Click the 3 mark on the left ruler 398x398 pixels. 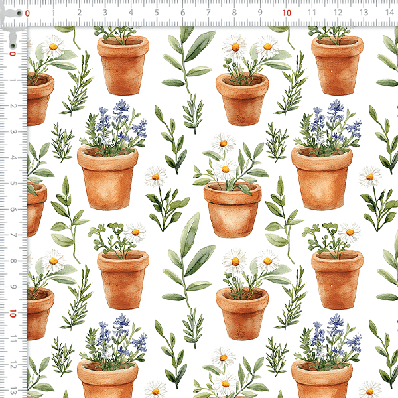coord(12,132)
